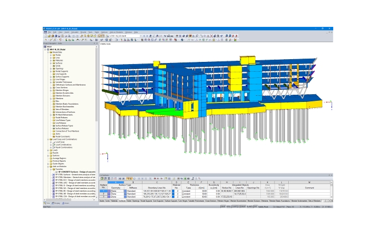Image resolution: width=376 pixels, height=235 pixels.
Task: Close the 1.4 Surfaces table panel
Action: 332,175
